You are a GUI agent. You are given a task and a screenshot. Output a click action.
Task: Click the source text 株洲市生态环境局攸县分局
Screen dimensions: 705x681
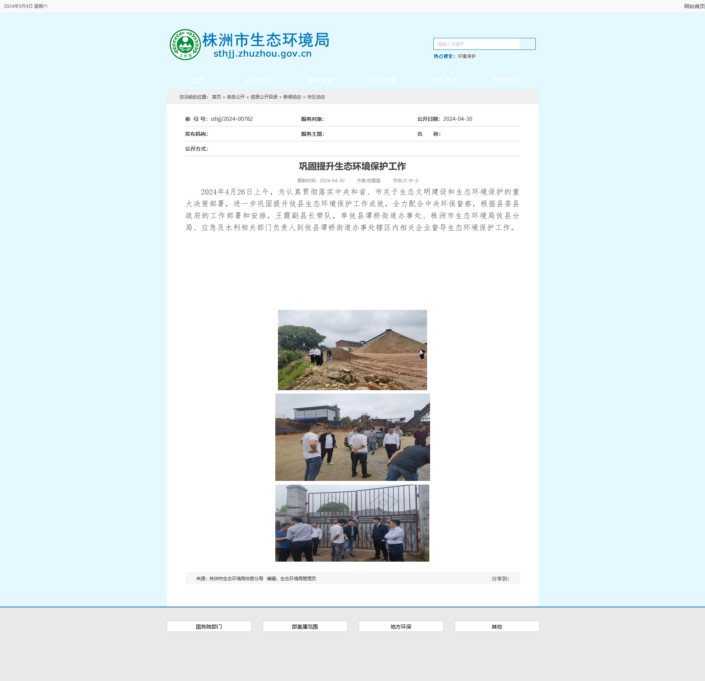236,579
